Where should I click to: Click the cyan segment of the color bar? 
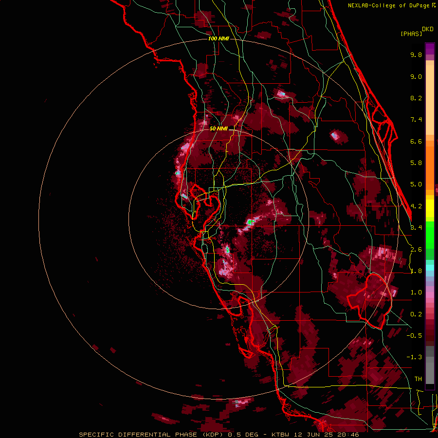click(430, 267)
